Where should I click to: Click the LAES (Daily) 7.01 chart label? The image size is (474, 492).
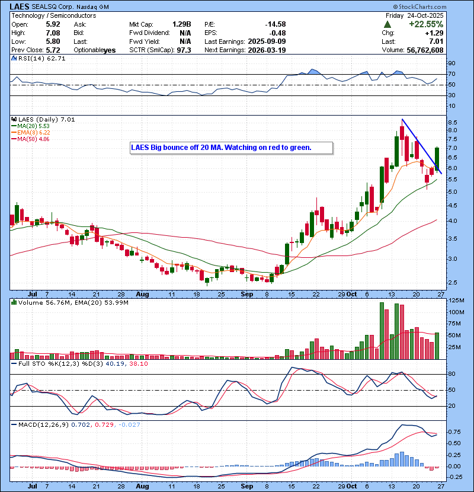(x=46, y=119)
